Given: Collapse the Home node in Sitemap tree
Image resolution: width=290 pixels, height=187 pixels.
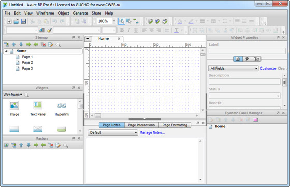Looking at the screenshot, I should (6, 51).
